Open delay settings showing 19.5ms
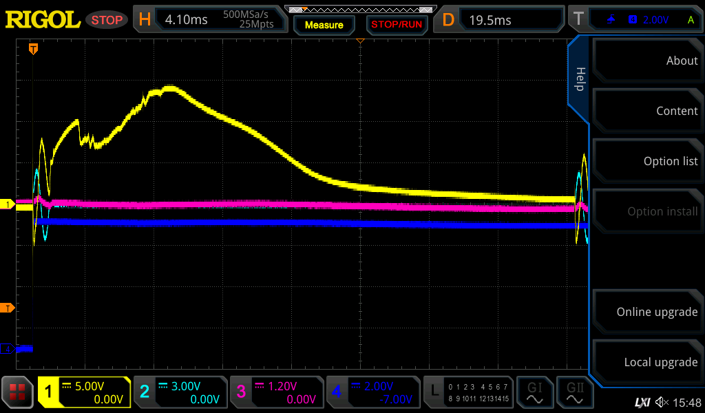 pos(501,20)
